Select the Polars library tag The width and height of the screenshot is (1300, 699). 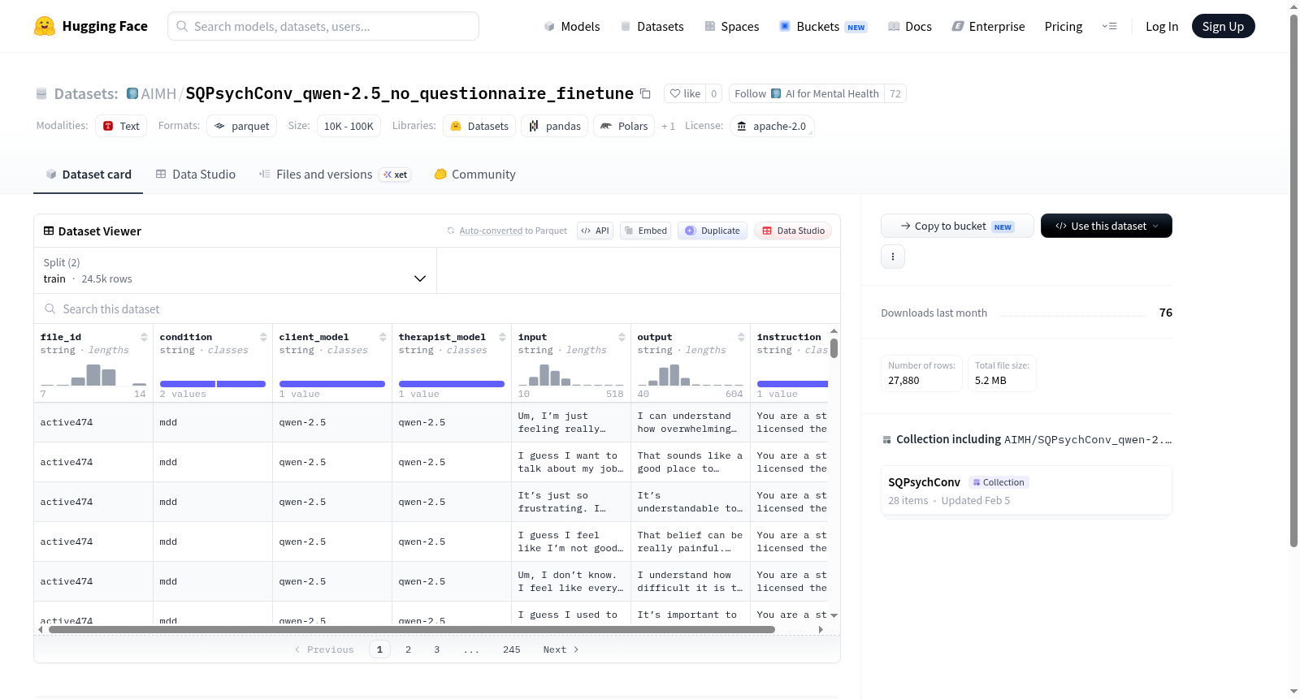[x=624, y=126]
